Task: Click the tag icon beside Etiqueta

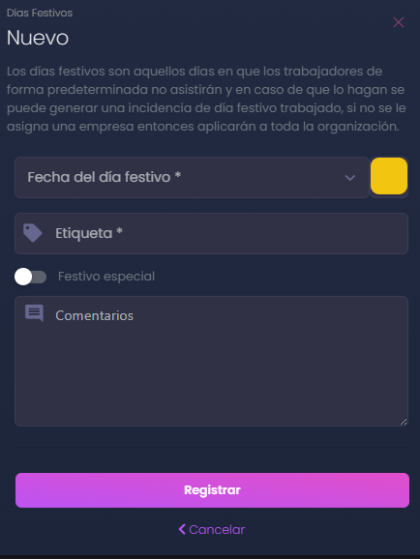Action: tap(33, 233)
